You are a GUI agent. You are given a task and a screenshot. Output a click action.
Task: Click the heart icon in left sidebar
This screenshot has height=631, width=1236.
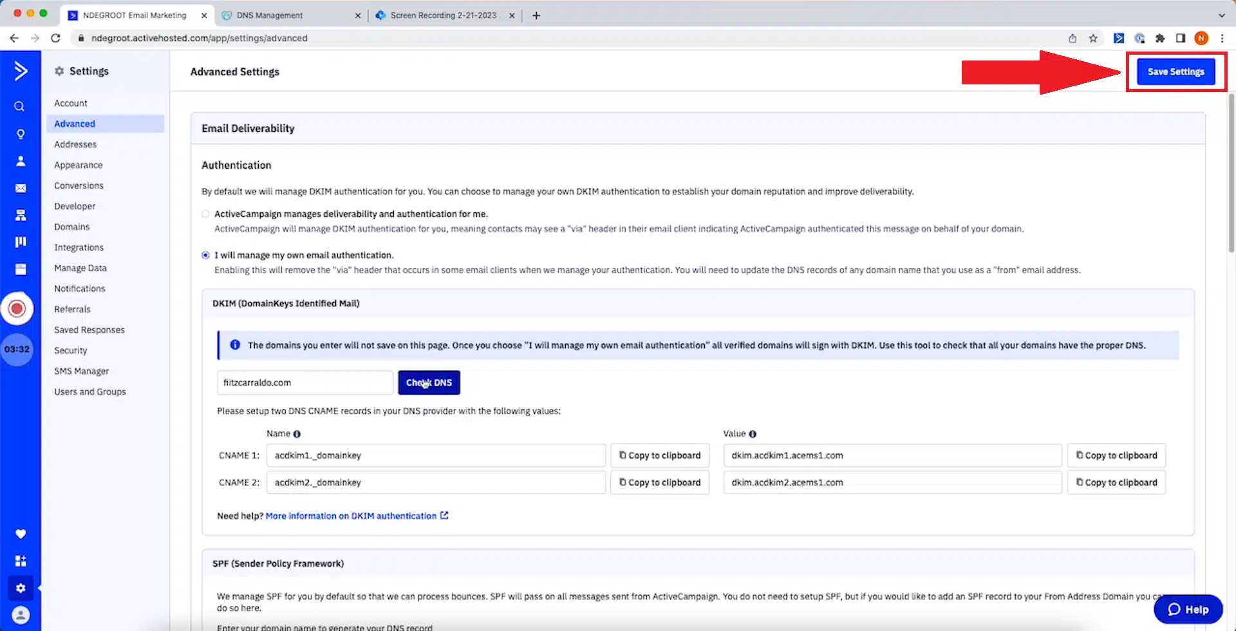(x=21, y=534)
